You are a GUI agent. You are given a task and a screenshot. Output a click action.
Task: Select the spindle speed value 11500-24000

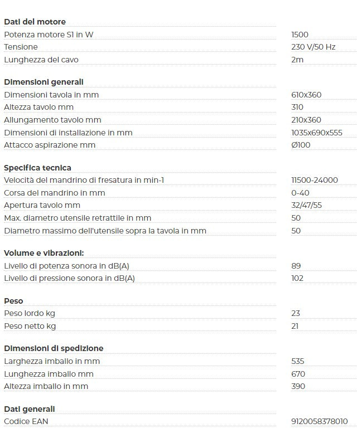314,180
